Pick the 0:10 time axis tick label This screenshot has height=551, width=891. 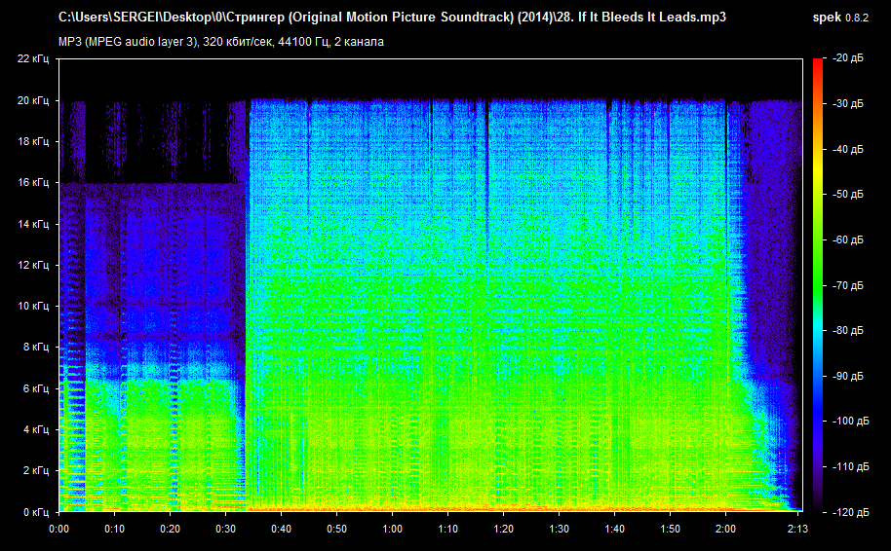(x=114, y=529)
